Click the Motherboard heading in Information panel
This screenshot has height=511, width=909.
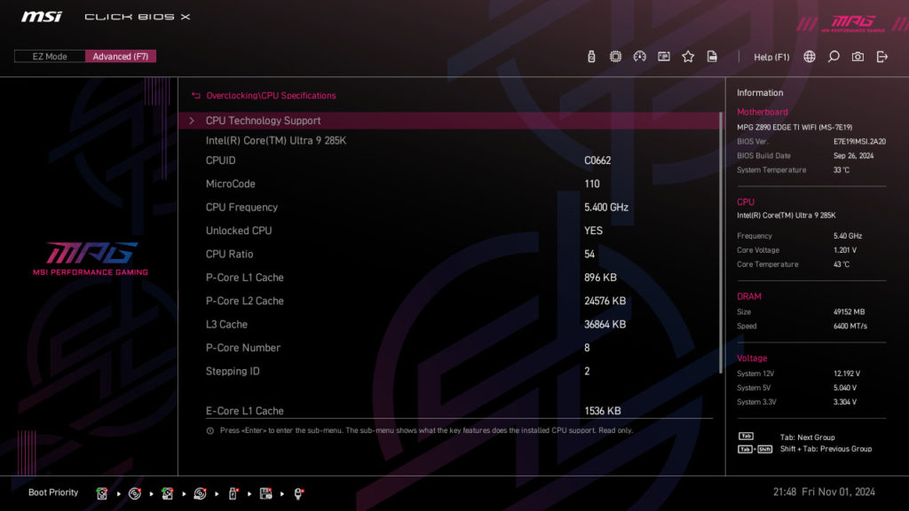coord(763,111)
